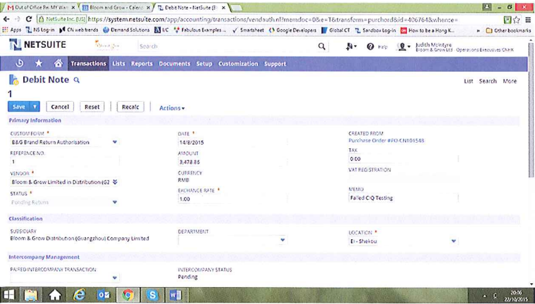
Task: Open Internet Explorer from taskbar
Action: coord(79,295)
